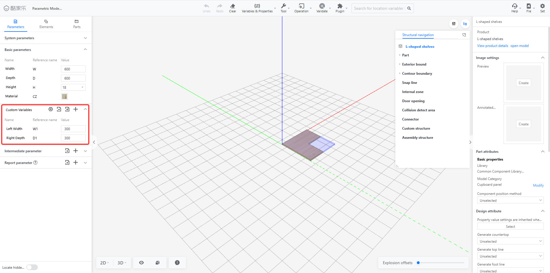Click View product details link
This screenshot has height=273, width=550.
492,46
